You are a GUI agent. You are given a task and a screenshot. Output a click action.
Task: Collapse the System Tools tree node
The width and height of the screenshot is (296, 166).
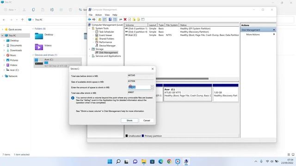click(x=90, y=29)
